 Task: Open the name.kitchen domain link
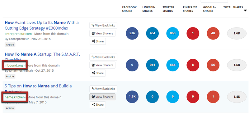point(15,97)
